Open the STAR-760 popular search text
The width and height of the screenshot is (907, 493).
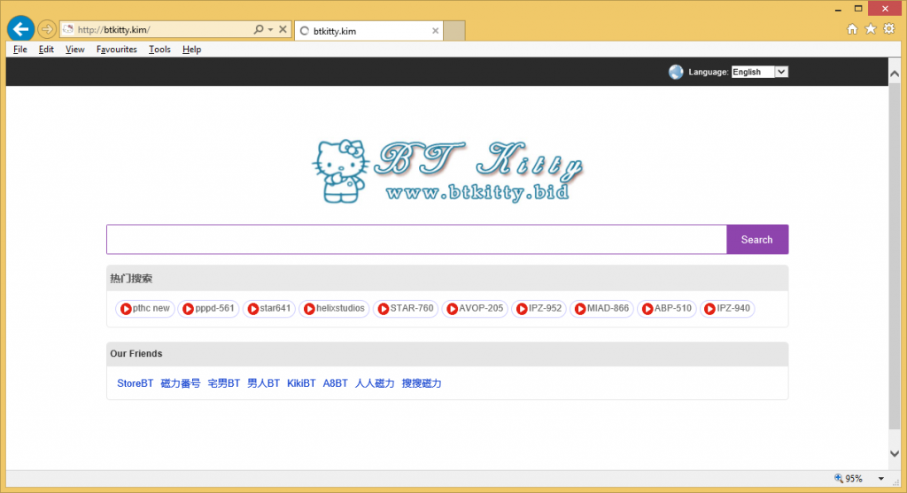pos(412,308)
